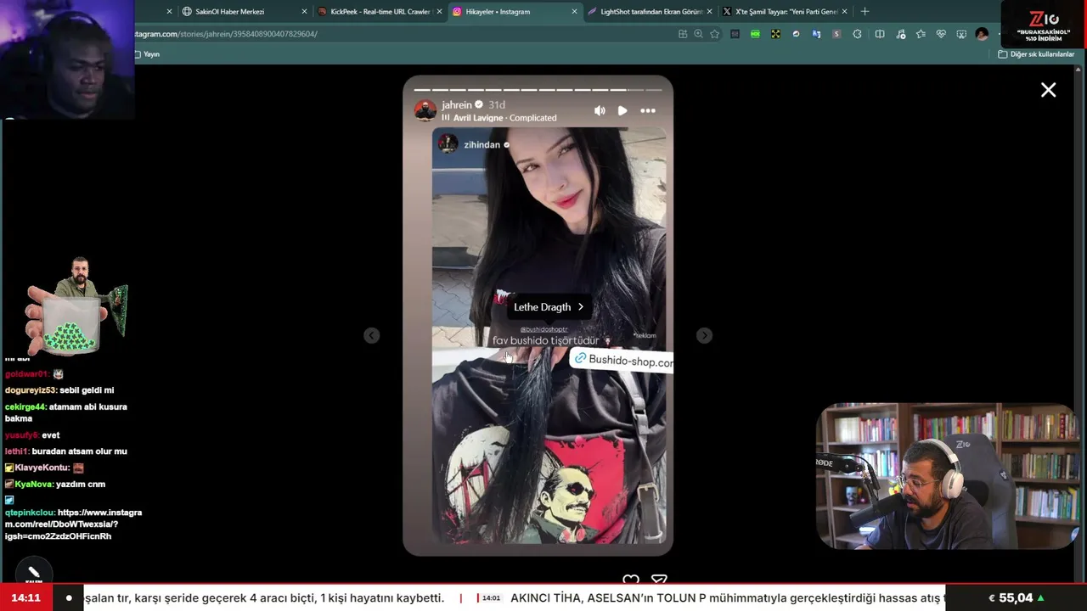Open a new browser tab
This screenshot has height=611, width=1087.
(865, 12)
